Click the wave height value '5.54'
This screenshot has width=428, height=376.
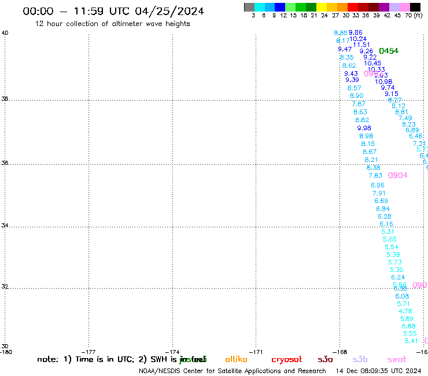click(392, 247)
